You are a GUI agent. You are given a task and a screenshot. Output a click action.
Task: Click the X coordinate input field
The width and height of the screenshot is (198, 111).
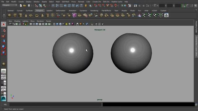(162, 6)
